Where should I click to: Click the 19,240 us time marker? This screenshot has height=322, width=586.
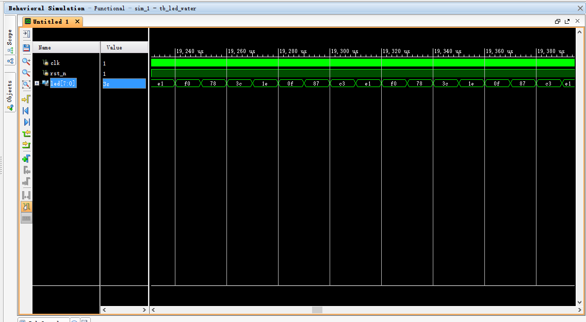190,51
